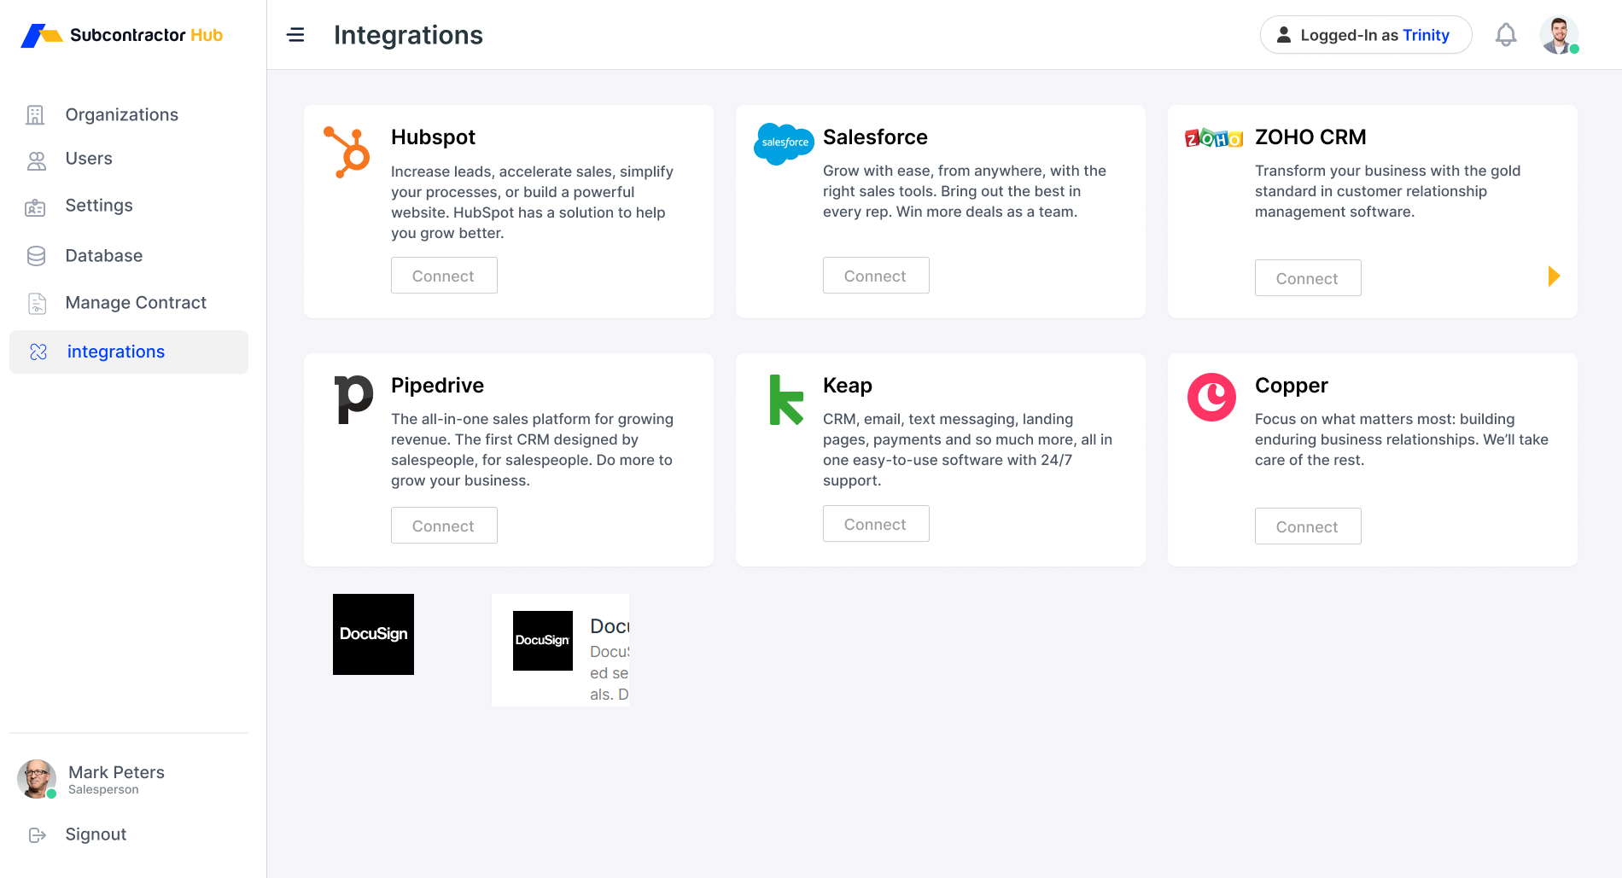The width and height of the screenshot is (1622, 878).
Task: Click the ZOHO logo icon
Action: point(1213,138)
